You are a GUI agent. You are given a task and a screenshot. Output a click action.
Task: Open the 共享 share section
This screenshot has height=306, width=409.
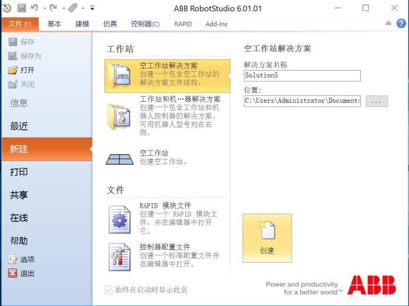(19, 195)
